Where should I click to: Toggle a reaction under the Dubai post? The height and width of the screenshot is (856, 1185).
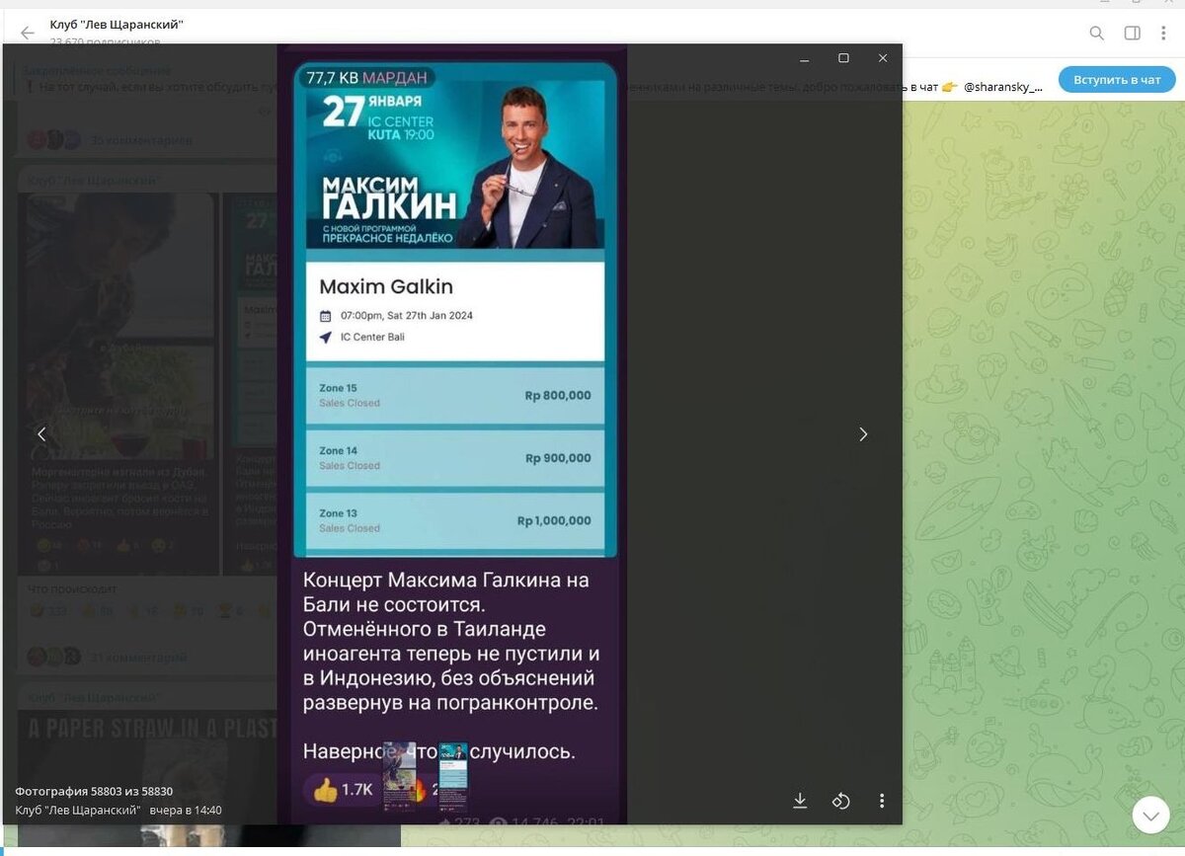(x=44, y=544)
